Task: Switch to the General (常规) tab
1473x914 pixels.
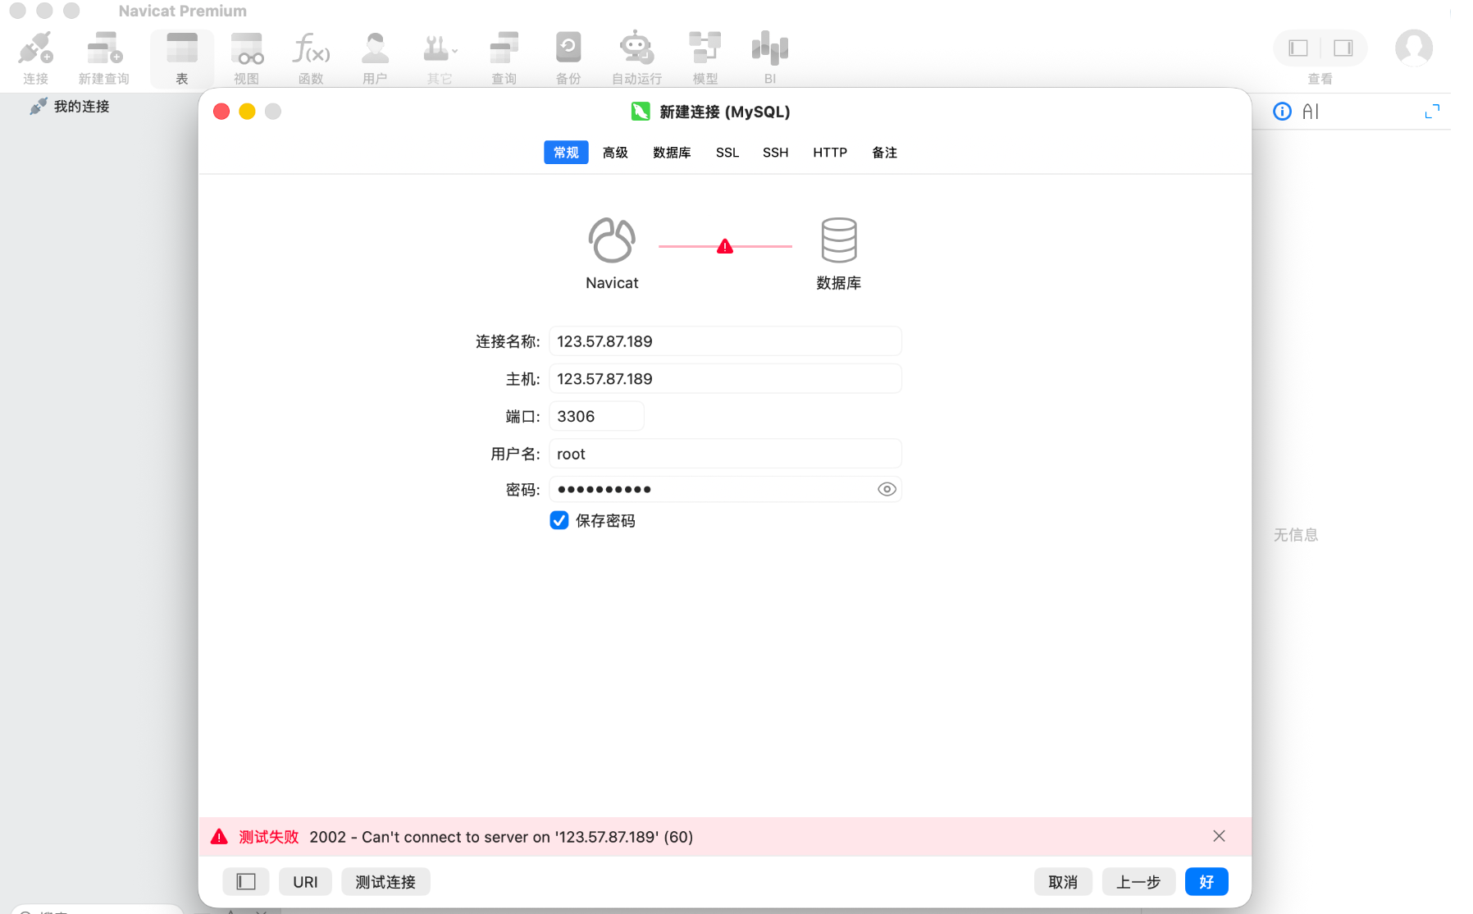Action: (x=566, y=153)
